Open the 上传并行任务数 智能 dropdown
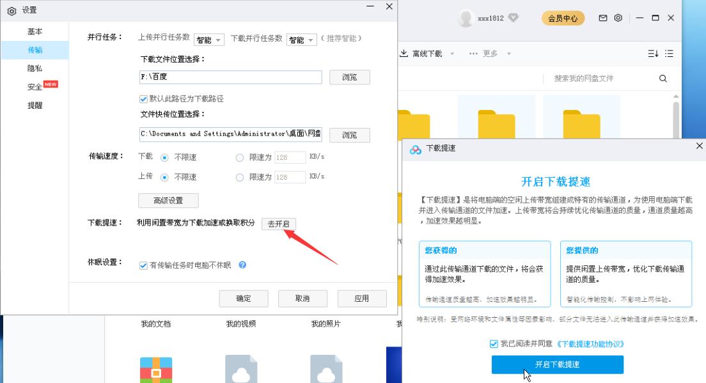 (x=208, y=39)
